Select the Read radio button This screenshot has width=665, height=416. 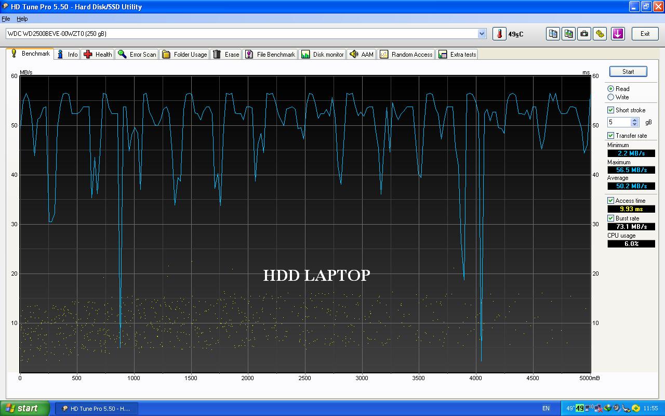click(x=611, y=89)
